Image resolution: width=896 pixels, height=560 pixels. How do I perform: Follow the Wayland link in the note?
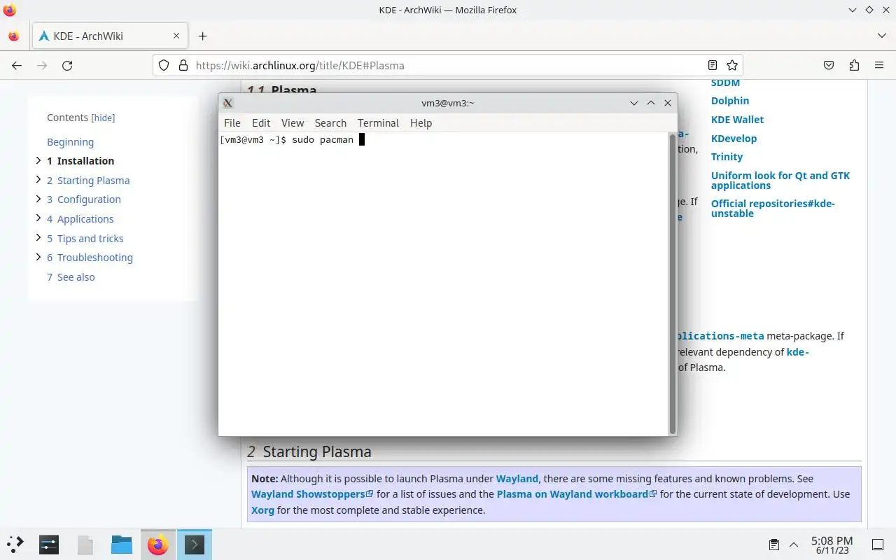click(517, 479)
